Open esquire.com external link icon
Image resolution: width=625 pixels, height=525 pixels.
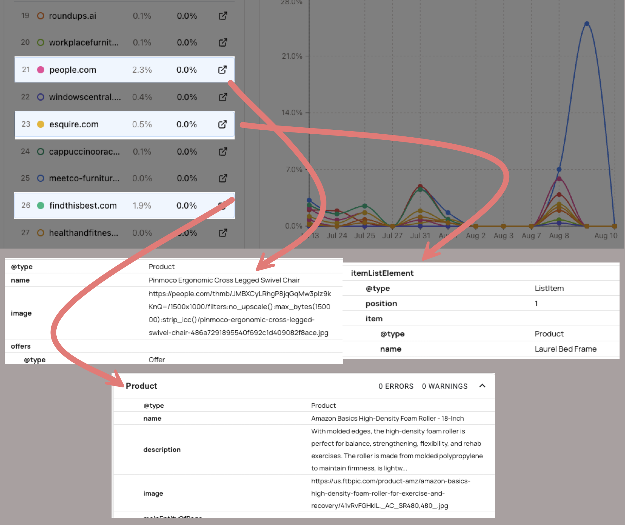coord(223,124)
